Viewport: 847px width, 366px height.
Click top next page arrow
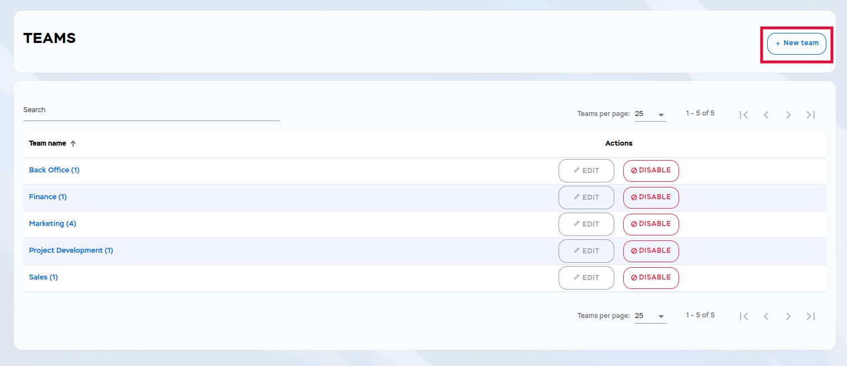click(x=788, y=115)
